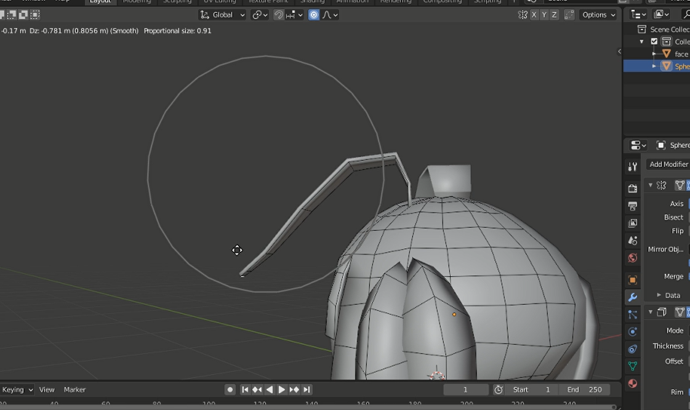Toggle Y axis mirror
Screen dimensions: 690x410
544,15
